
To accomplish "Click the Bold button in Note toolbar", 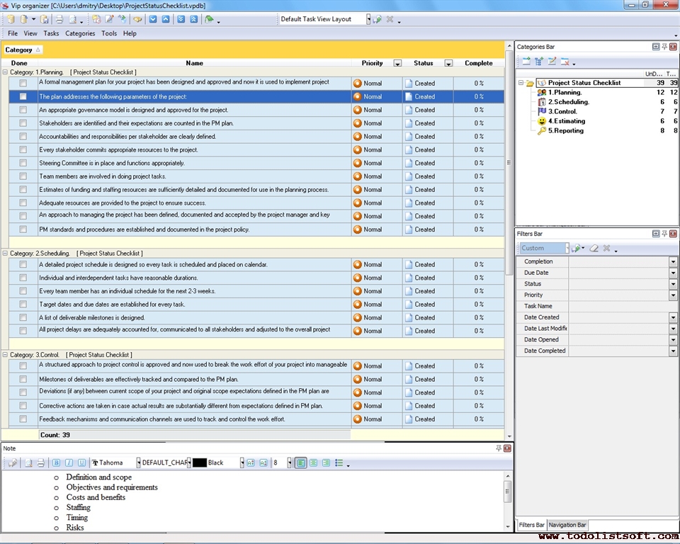I will click(x=57, y=463).
